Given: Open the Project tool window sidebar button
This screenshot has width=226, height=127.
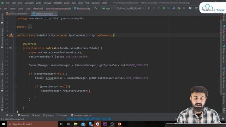Looking at the screenshot, I should [2, 18].
